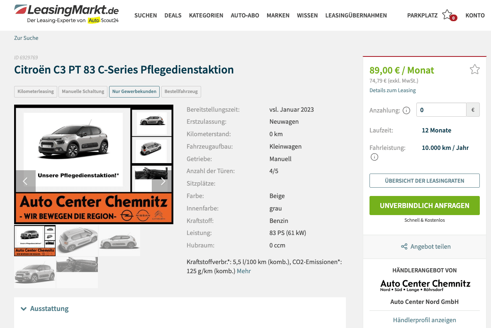Open the Parkplatz star icon in header
The width and height of the screenshot is (491, 328).
pyautogui.click(x=447, y=15)
